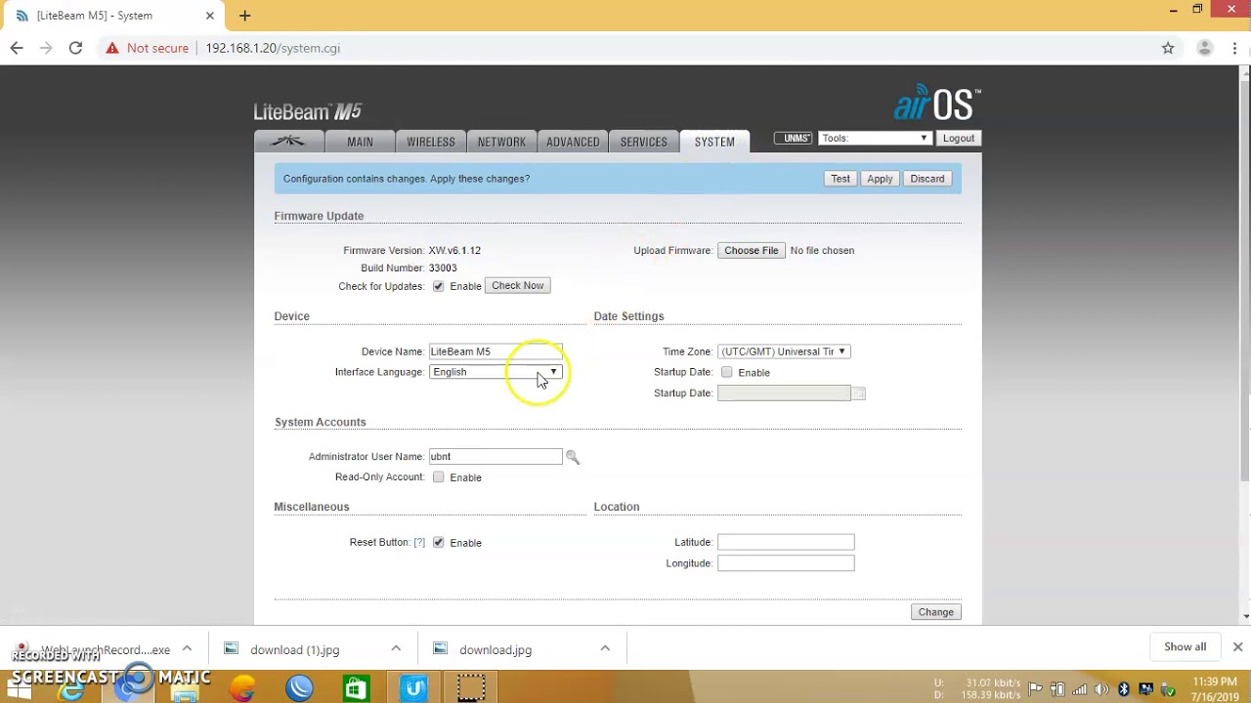
Task: Reload the current page
Action: [x=75, y=48]
